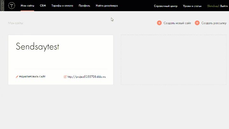The width and height of the screenshot is (229, 129).
Task: Select Профиль in the top navigation
Action: coord(84,6)
